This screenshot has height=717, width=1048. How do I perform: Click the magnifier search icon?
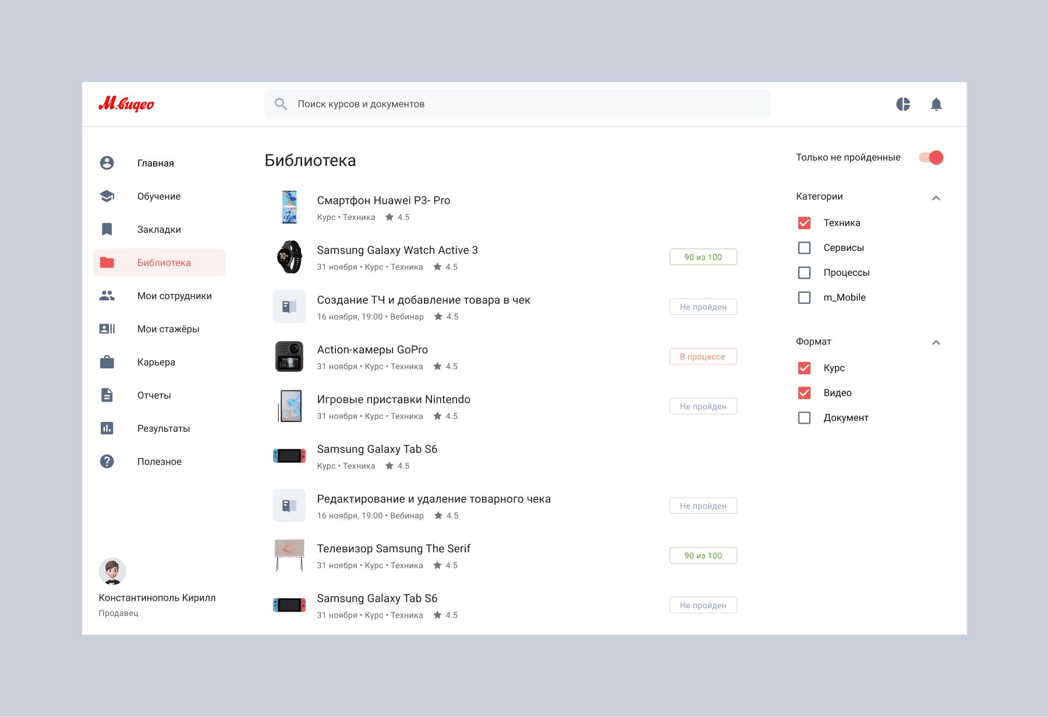(281, 104)
